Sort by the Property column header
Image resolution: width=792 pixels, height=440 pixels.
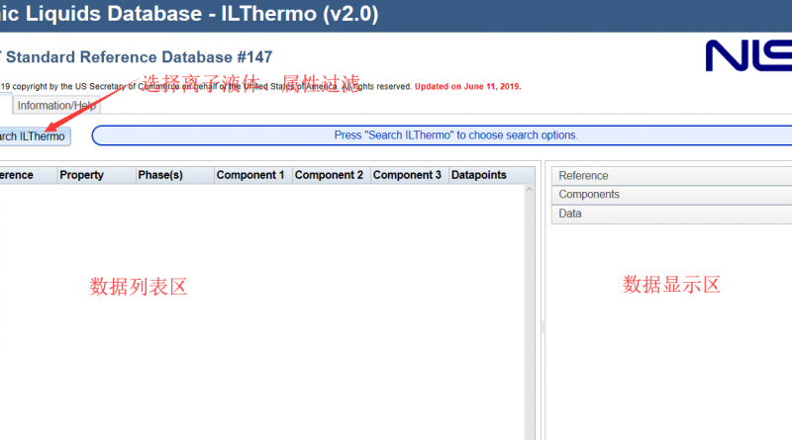[x=96, y=175]
